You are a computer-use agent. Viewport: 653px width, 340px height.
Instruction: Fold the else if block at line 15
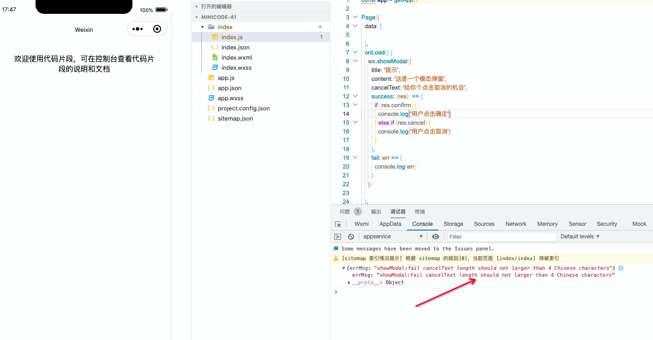point(355,122)
